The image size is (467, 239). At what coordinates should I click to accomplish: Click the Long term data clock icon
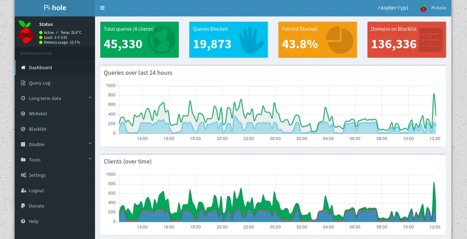point(23,98)
